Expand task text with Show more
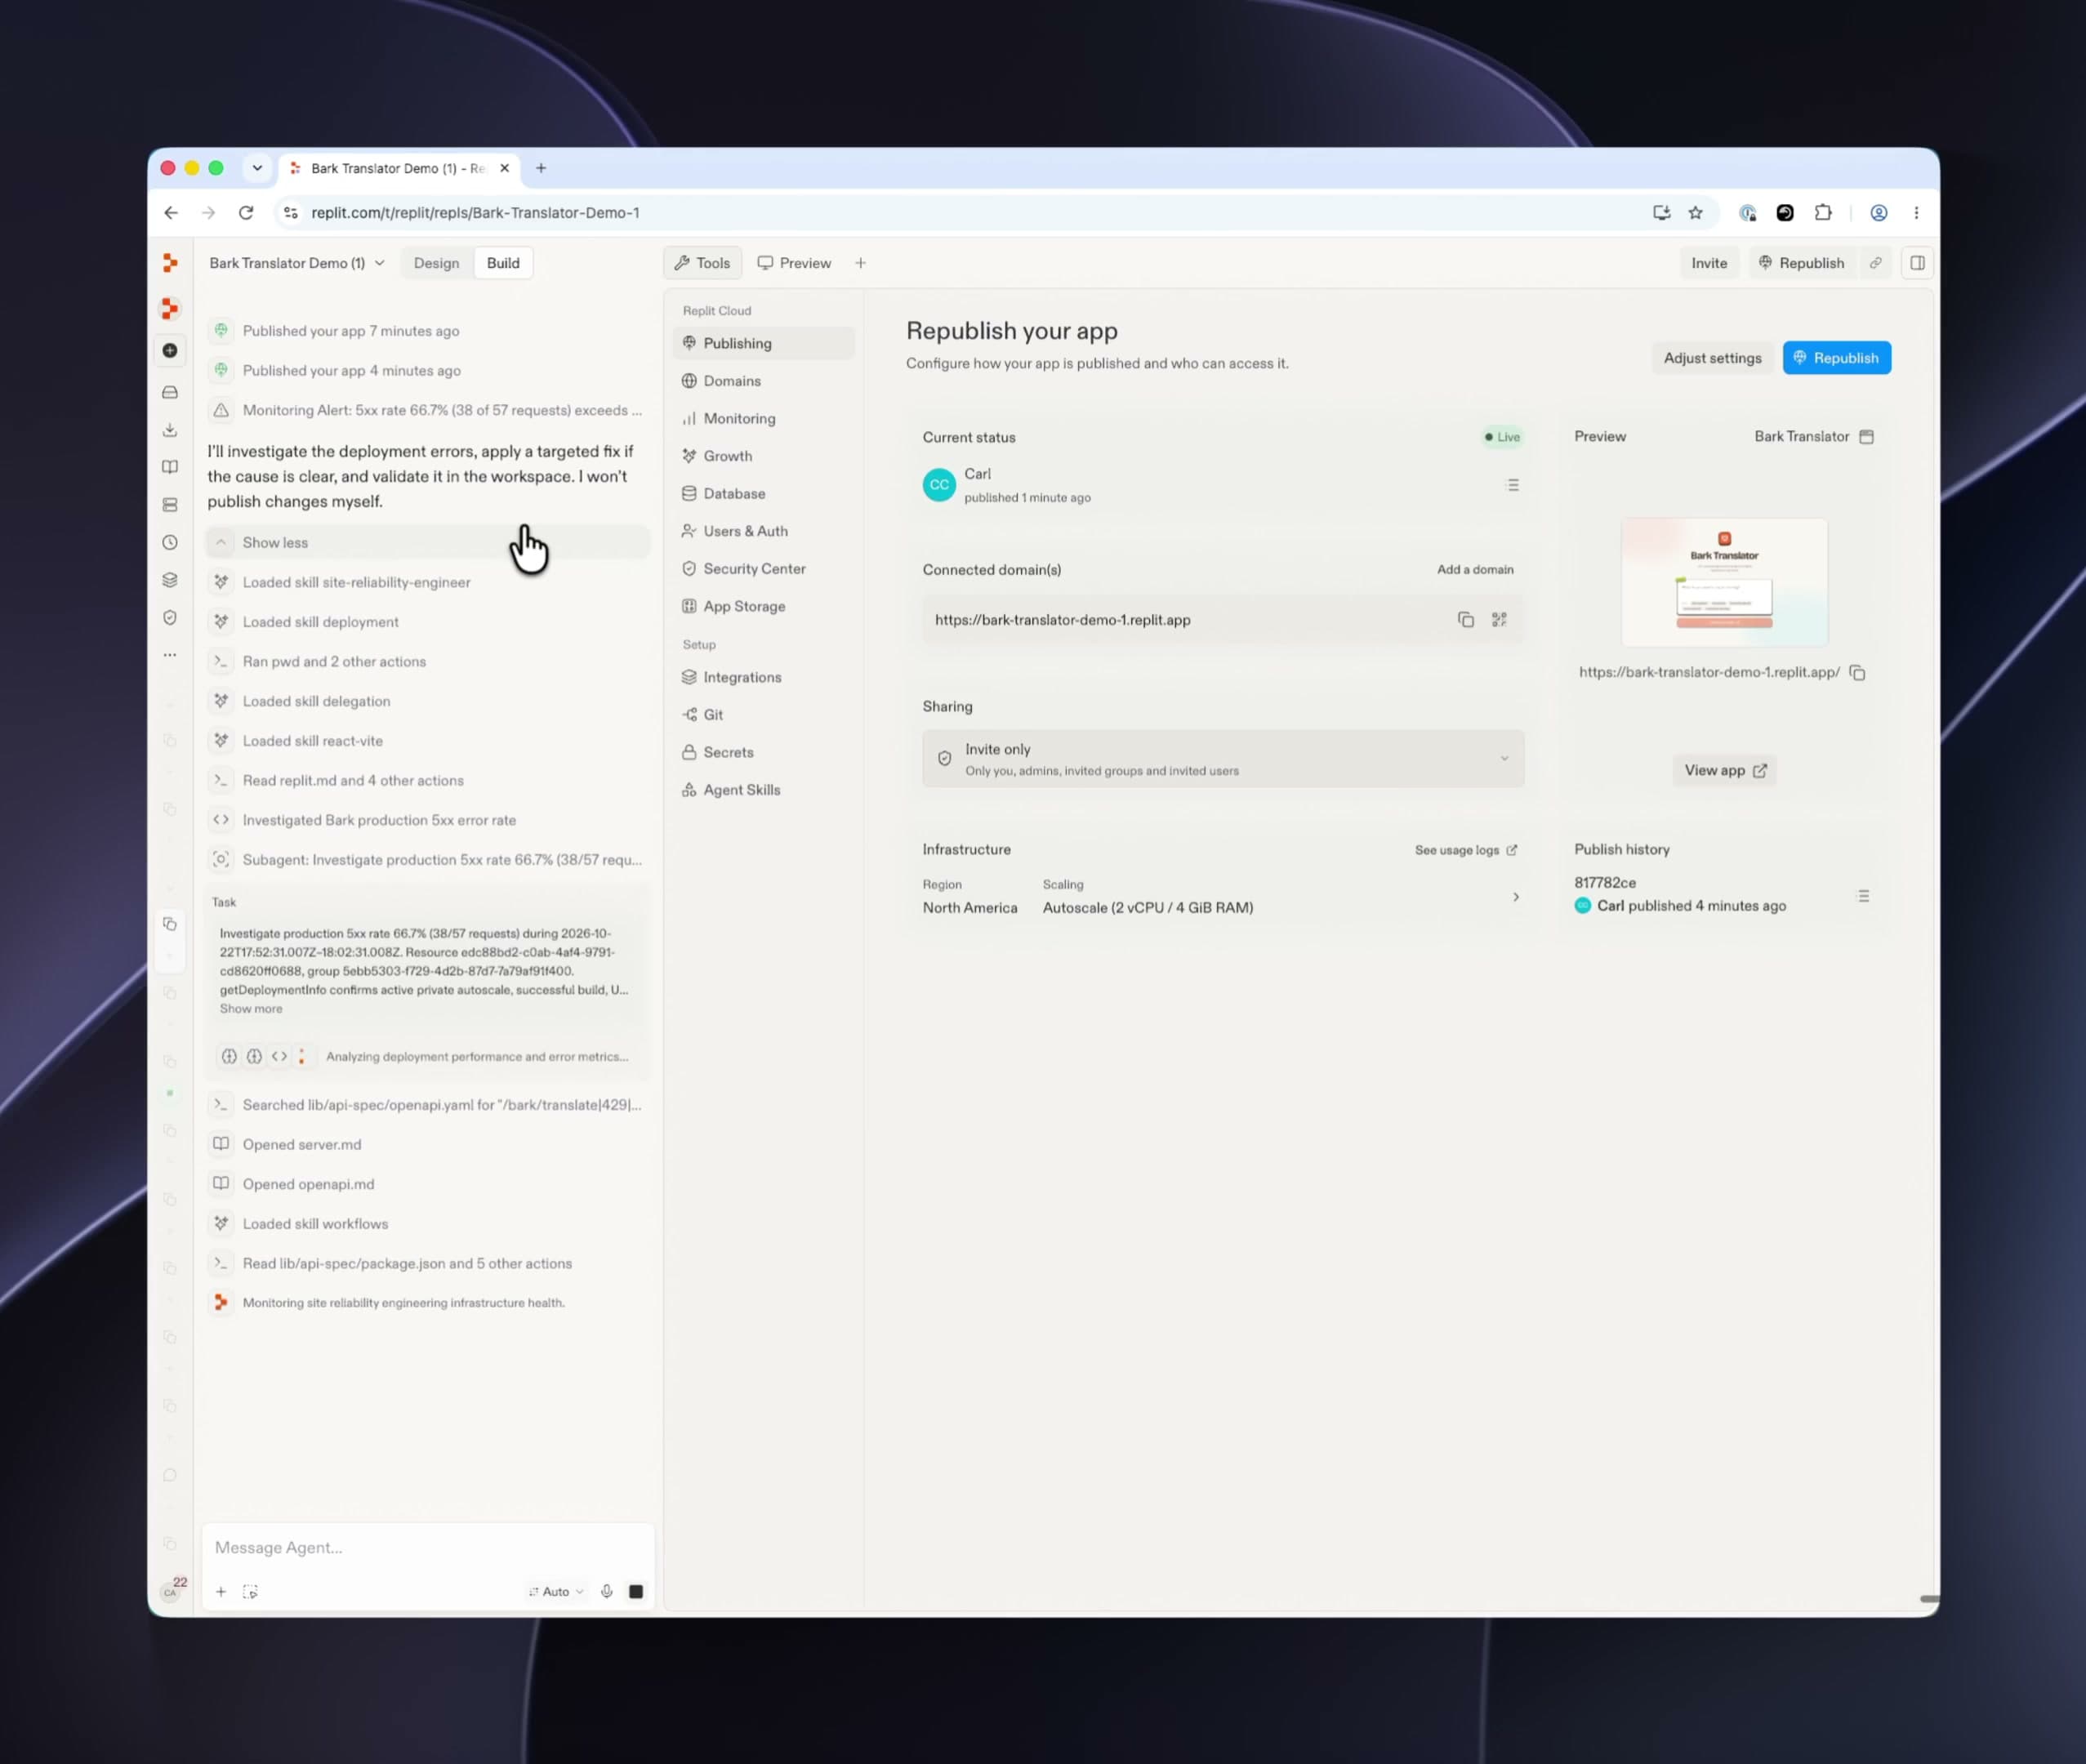Screen dimensions: 2086x1764 click(x=251, y=1009)
